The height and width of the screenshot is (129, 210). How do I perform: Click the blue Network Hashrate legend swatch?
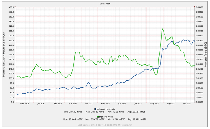(x=95, y=109)
